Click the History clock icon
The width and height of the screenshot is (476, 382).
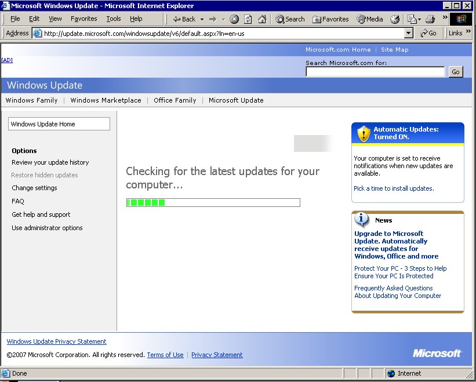click(395, 19)
